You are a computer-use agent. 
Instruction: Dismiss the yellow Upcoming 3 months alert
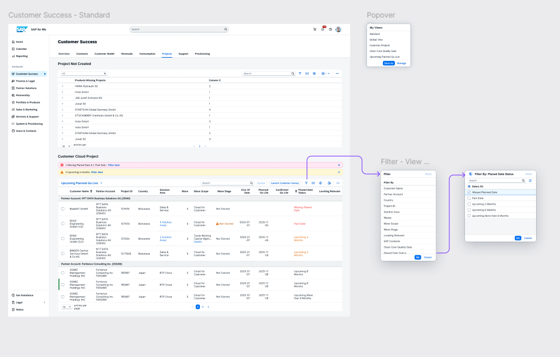tap(339, 172)
